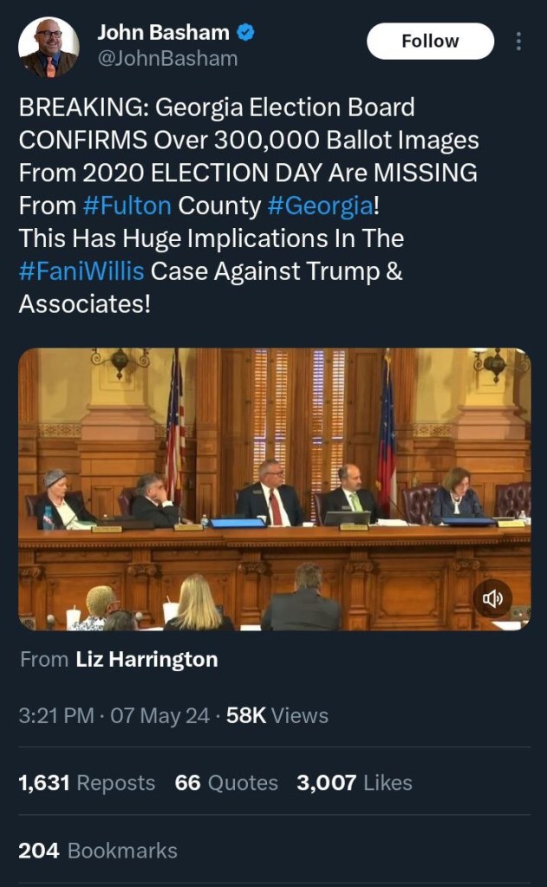The height and width of the screenshot is (887, 547).
Task: Open the #Fulton hashtag
Action: (130, 205)
